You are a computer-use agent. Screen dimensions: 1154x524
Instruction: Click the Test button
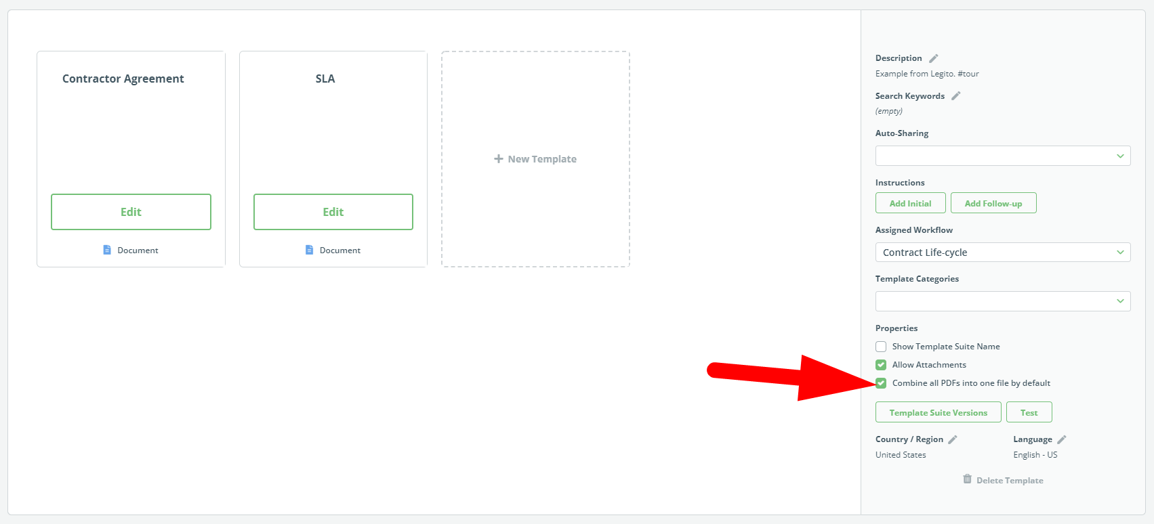tap(1029, 412)
